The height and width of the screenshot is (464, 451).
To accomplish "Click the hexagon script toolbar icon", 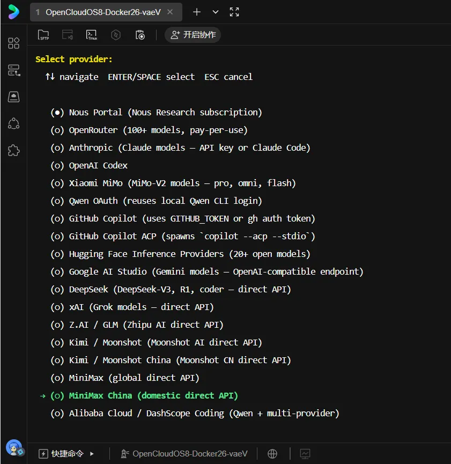I will [116, 35].
